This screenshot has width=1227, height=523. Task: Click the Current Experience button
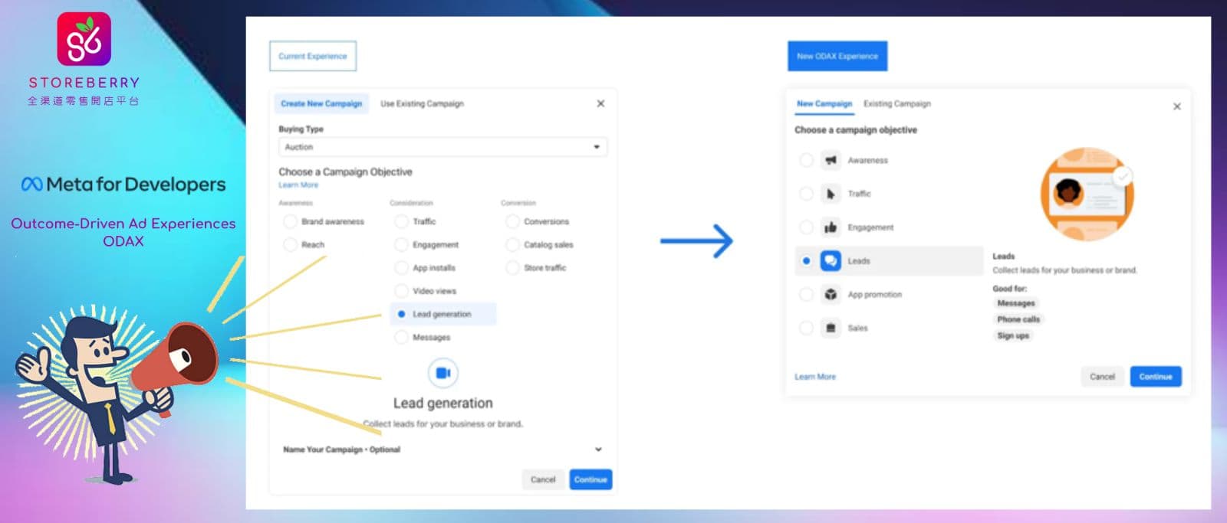pyautogui.click(x=313, y=56)
